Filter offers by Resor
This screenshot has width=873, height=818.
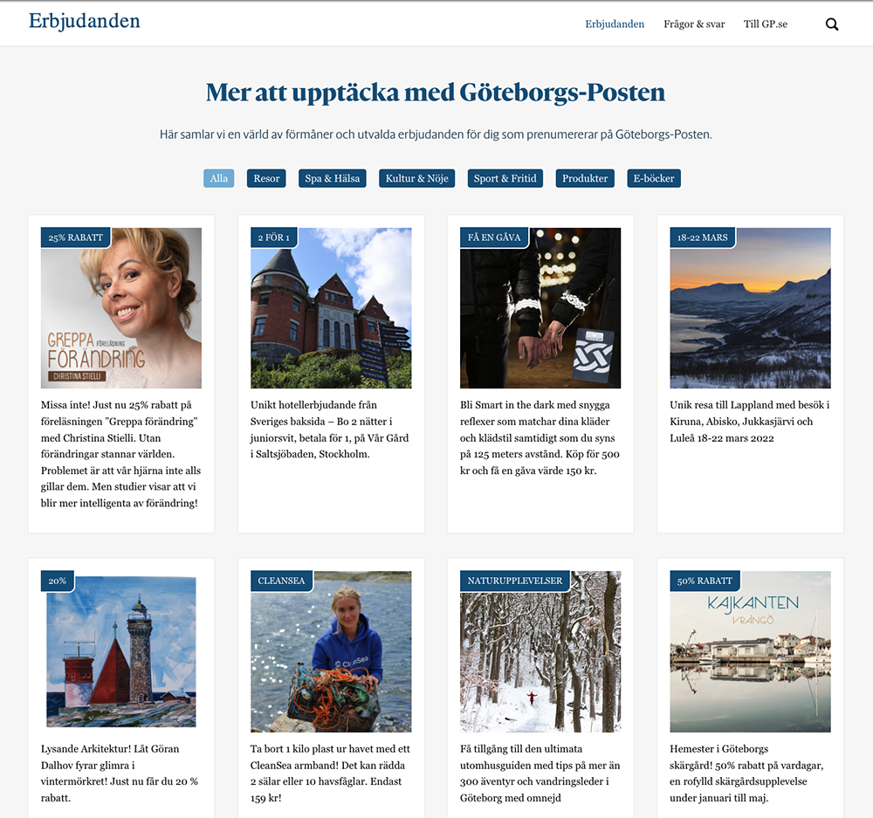click(x=266, y=178)
